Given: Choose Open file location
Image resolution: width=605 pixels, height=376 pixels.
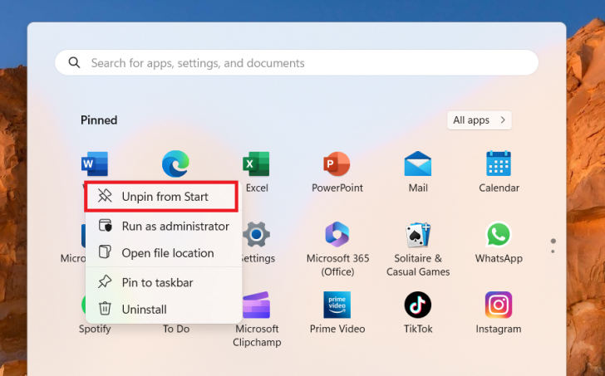Looking at the screenshot, I should tap(164, 253).
